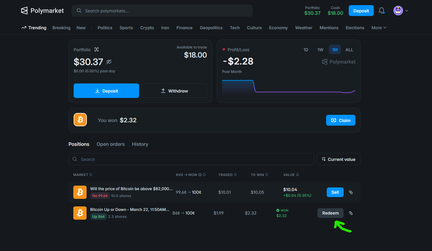The height and width of the screenshot is (251, 432).
Task: Open the user avatar profile menu
Action: (401, 11)
